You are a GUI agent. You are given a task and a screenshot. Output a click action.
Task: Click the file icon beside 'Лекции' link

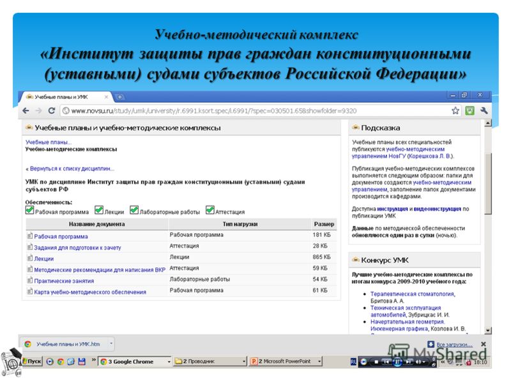(29, 258)
